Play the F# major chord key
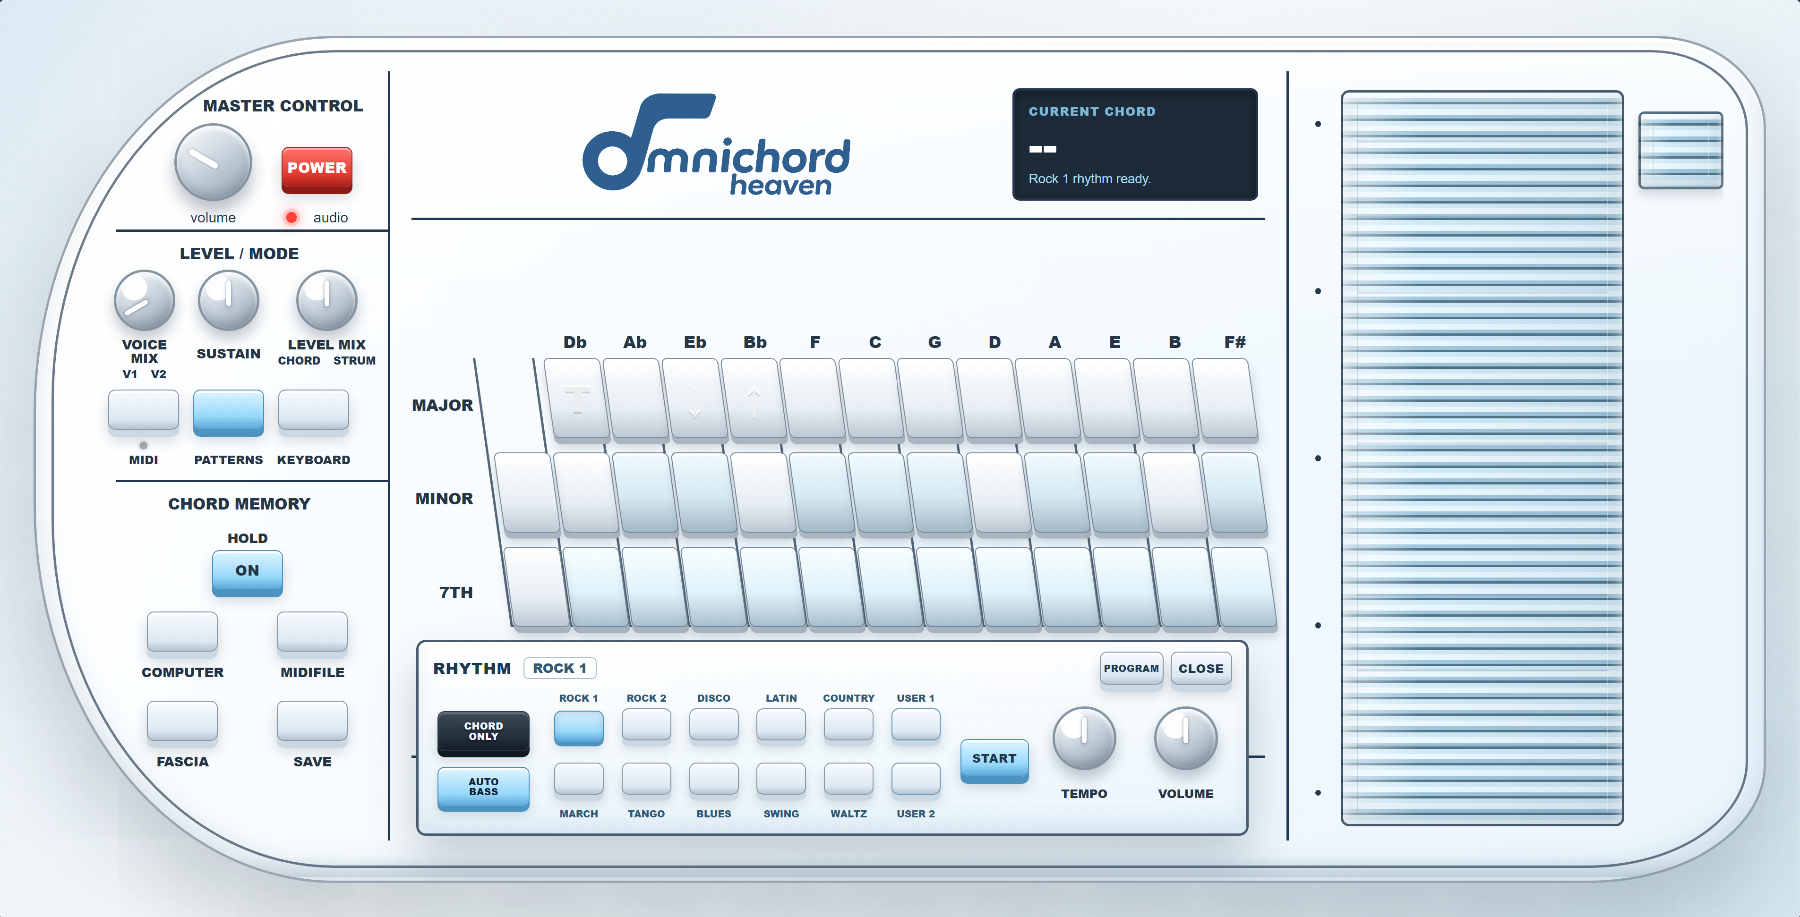The image size is (1800, 917). pos(1226,399)
